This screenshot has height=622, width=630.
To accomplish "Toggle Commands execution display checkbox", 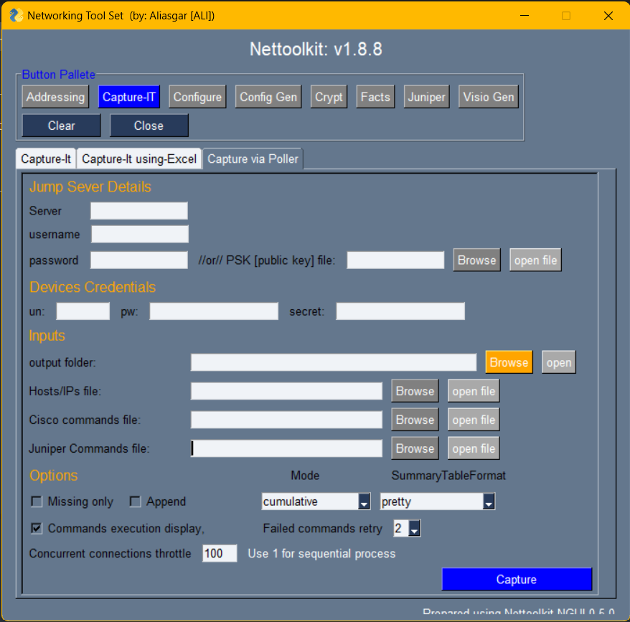I will pos(37,528).
